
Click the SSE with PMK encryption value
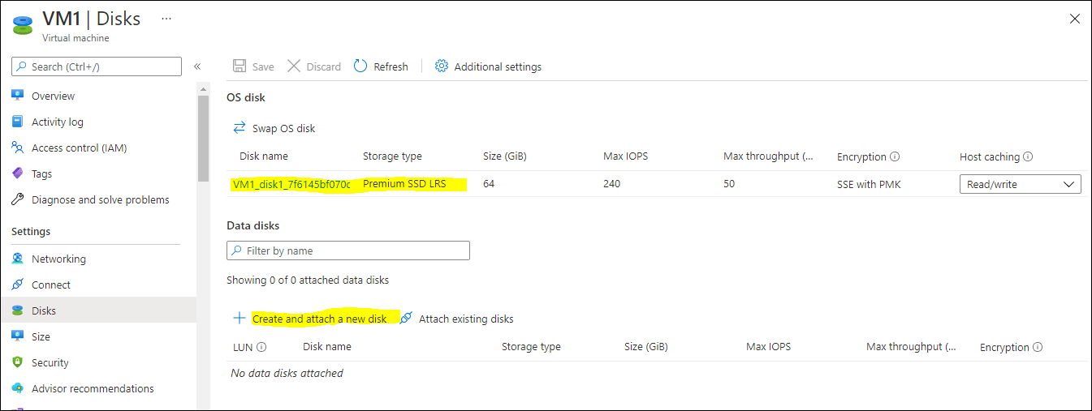pyautogui.click(x=869, y=184)
